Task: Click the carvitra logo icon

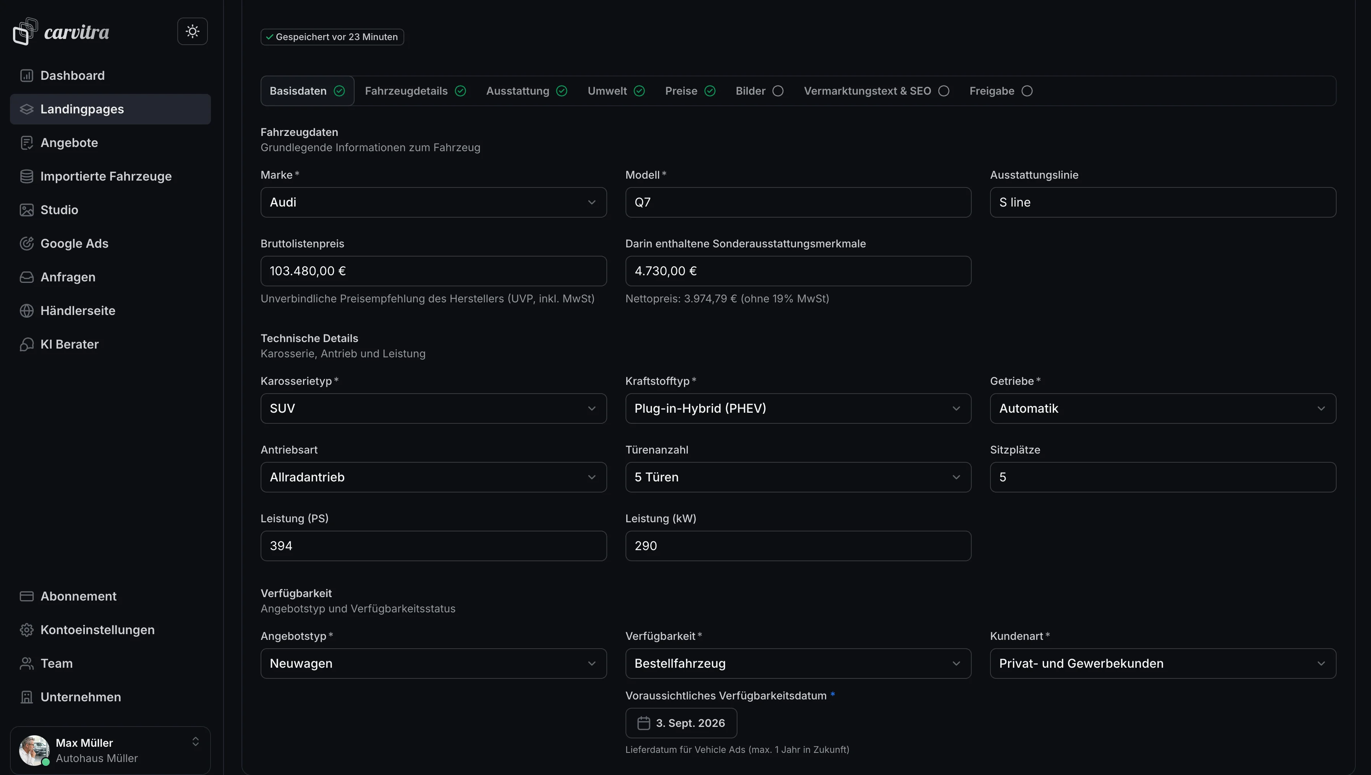Action: pyautogui.click(x=25, y=31)
